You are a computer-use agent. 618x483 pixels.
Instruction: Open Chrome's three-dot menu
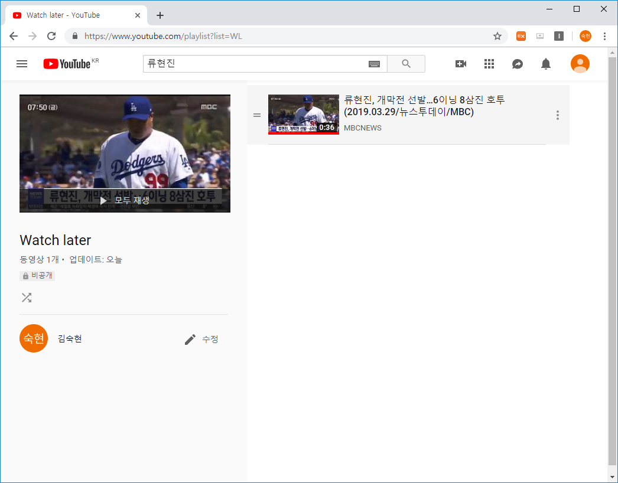click(x=604, y=36)
